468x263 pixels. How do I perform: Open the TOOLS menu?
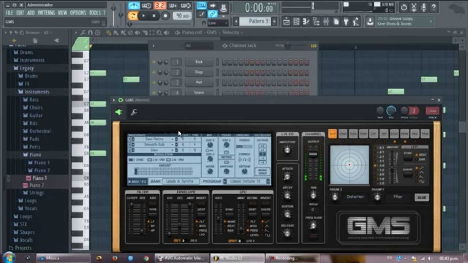[95, 13]
